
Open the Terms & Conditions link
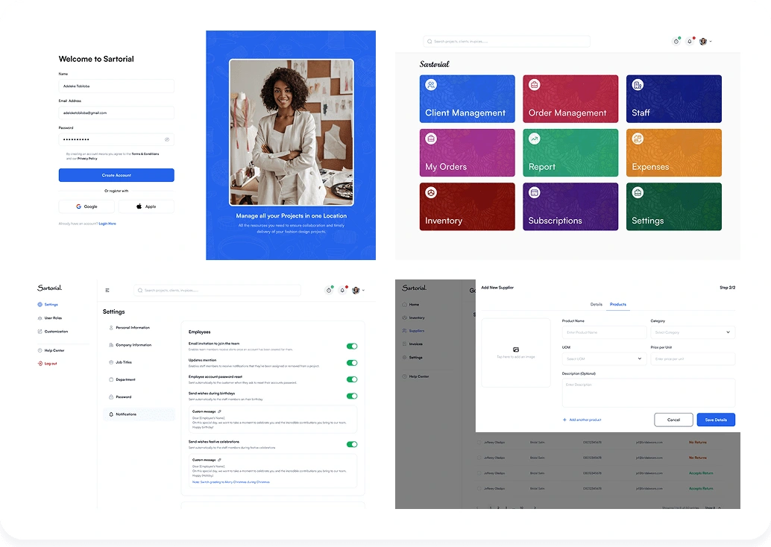[x=145, y=154]
